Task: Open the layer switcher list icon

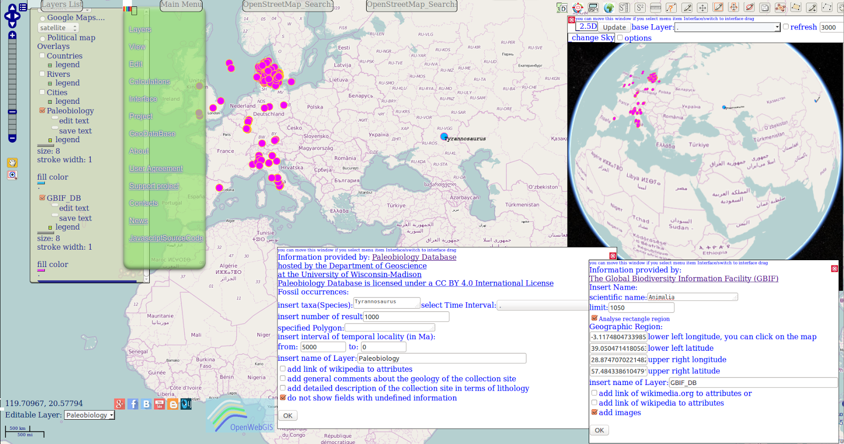Action: click(x=23, y=7)
